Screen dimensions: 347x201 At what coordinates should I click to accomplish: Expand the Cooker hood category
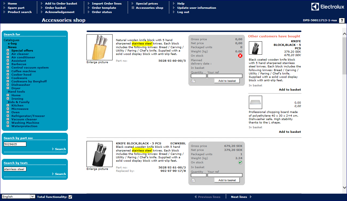[8, 74]
